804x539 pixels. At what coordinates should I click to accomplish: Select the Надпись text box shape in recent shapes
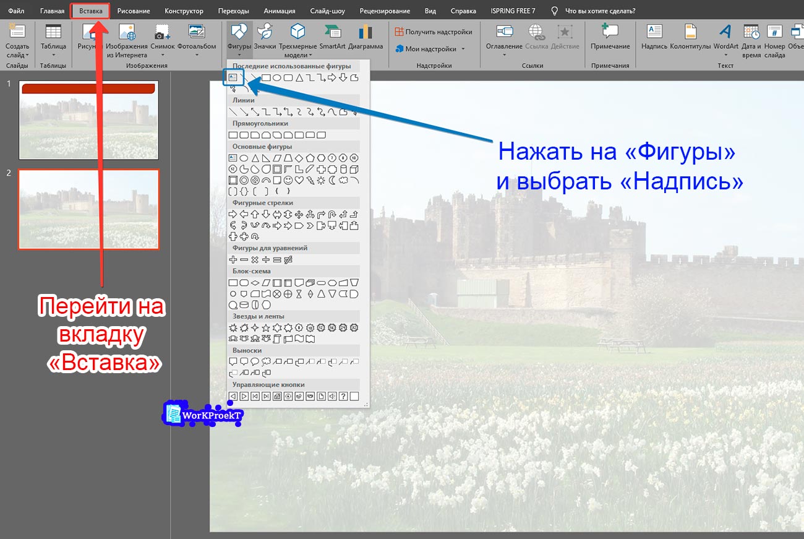(233, 77)
